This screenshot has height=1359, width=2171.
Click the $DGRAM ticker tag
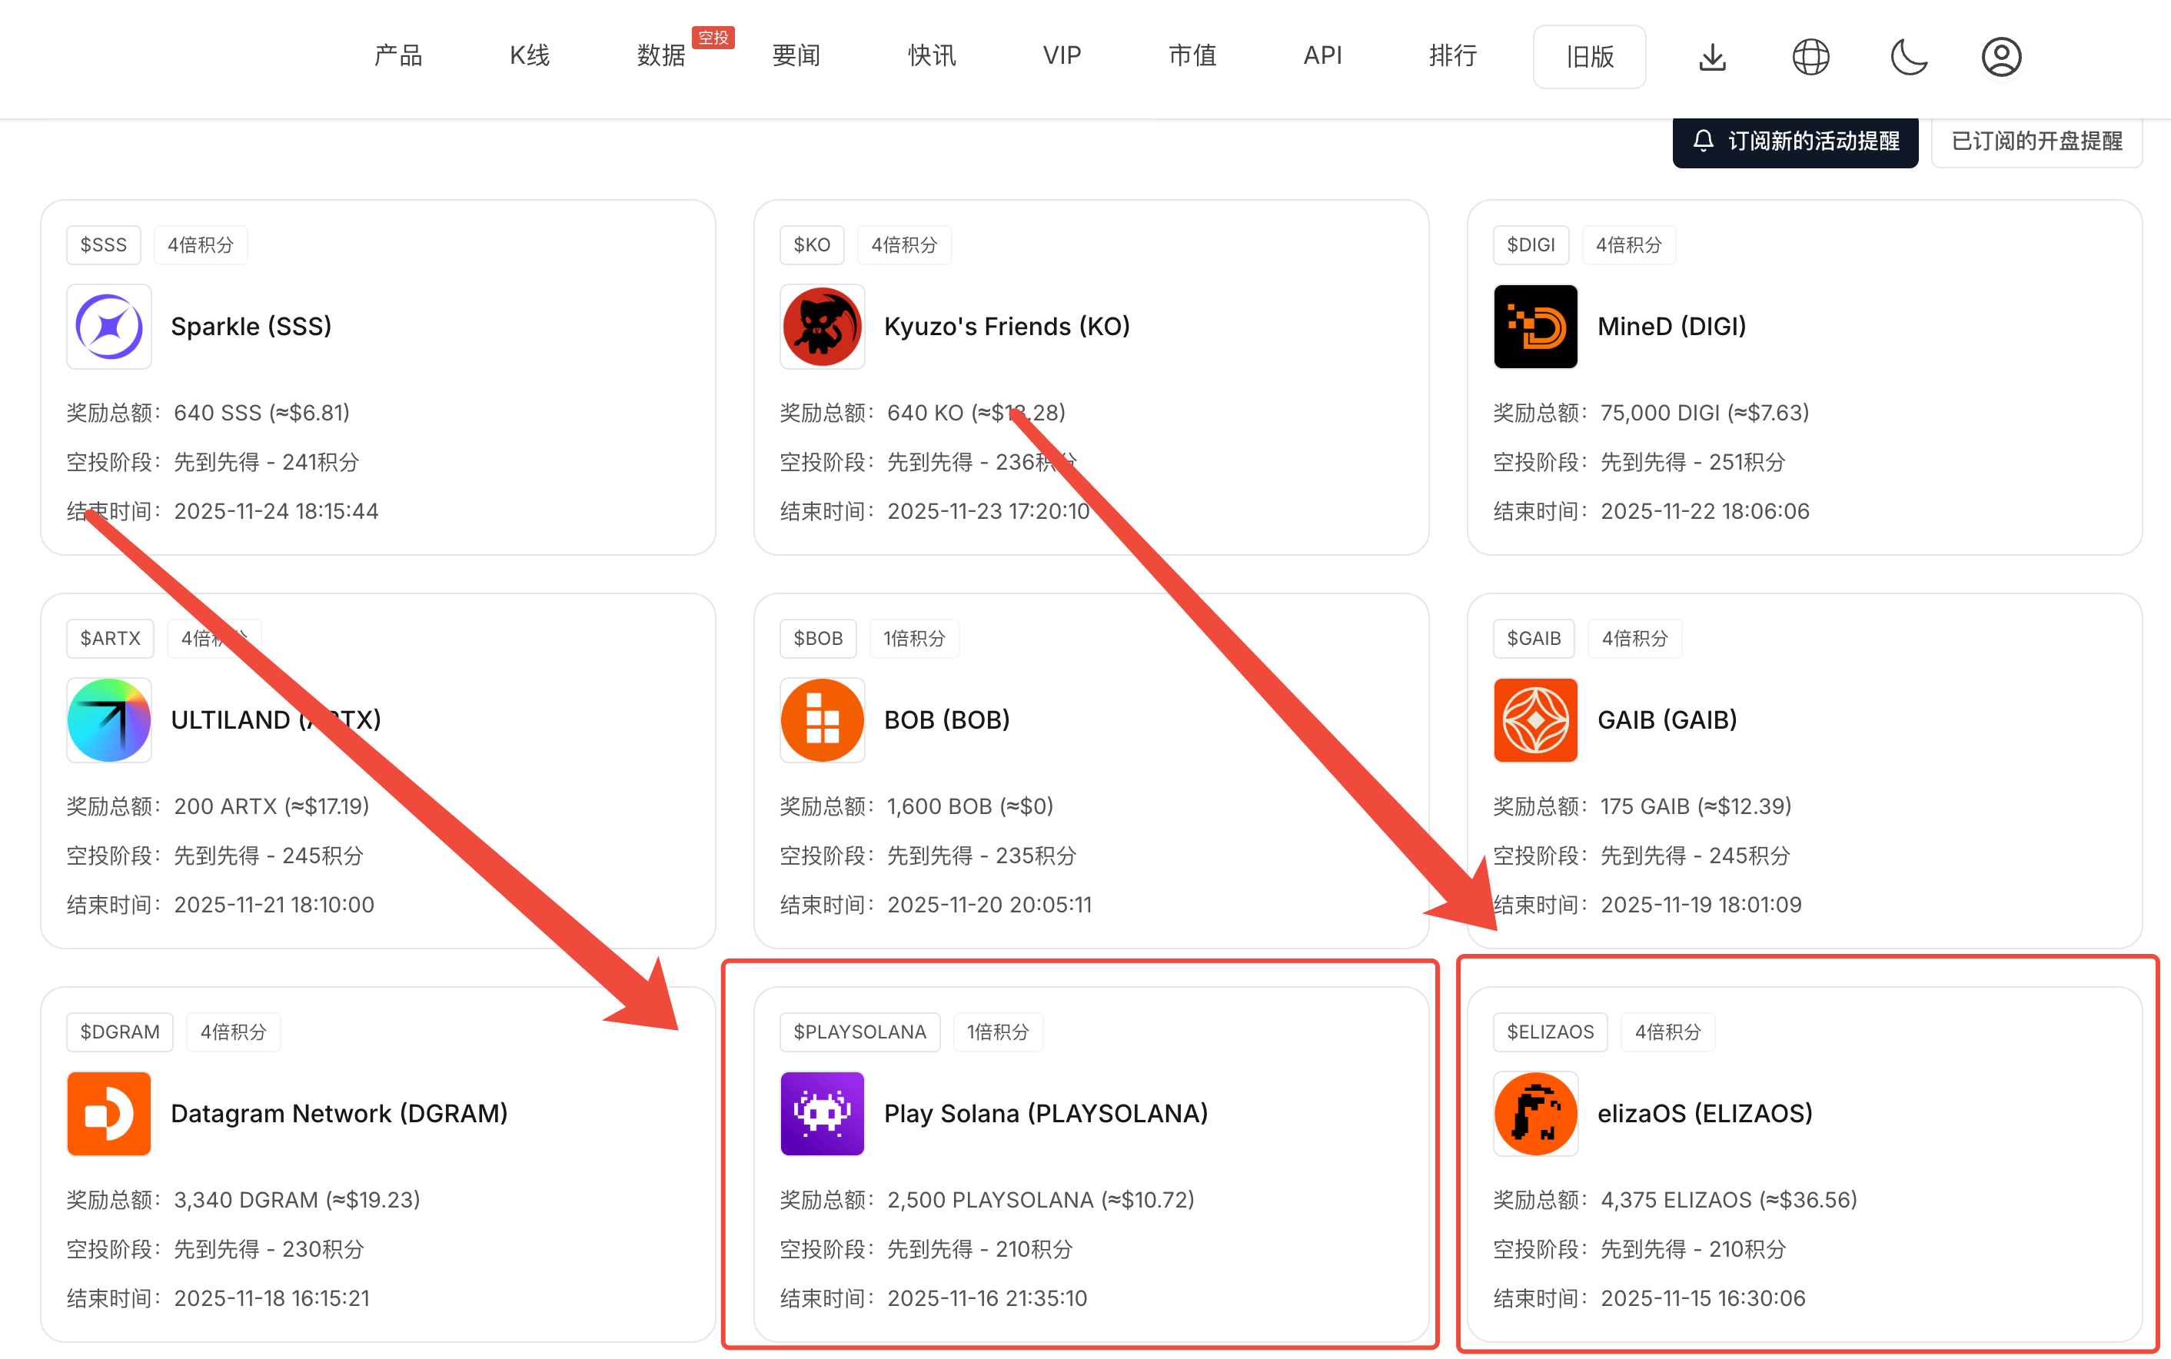coord(120,1032)
